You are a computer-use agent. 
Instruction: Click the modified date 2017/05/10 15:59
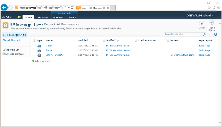(88, 46)
